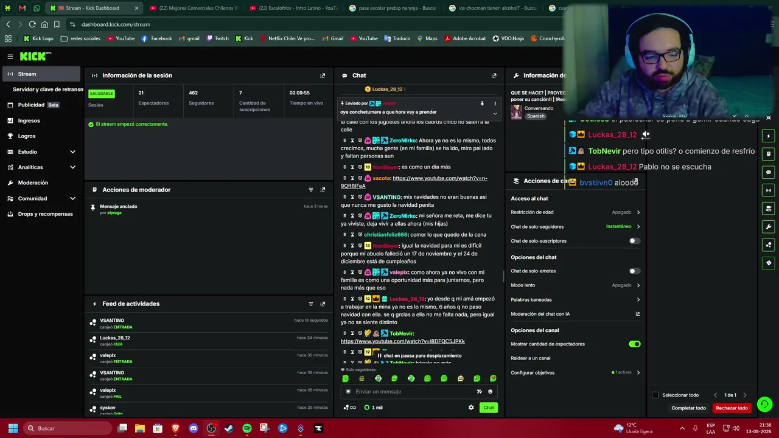Open the Twitch bookmark in the bookmarks bar

(x=218, y=38)
